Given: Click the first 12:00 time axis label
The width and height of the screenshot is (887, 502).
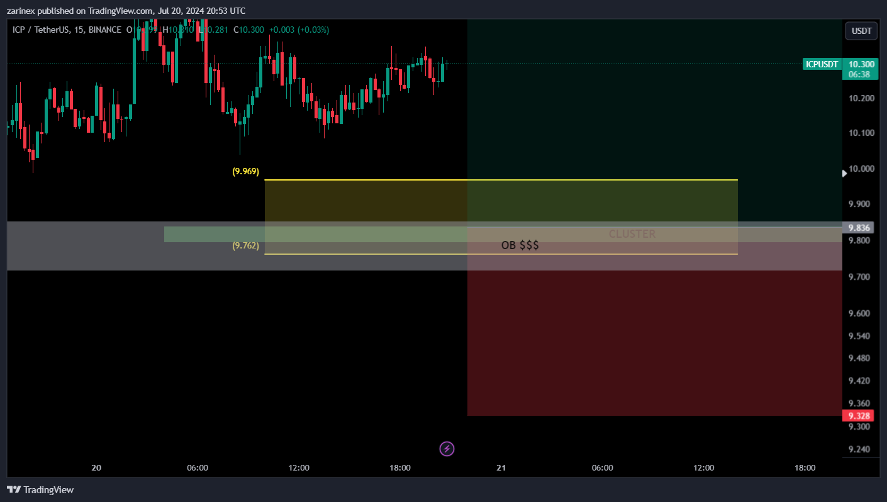Looking at the screenshot, I should [x=299, y=468].
